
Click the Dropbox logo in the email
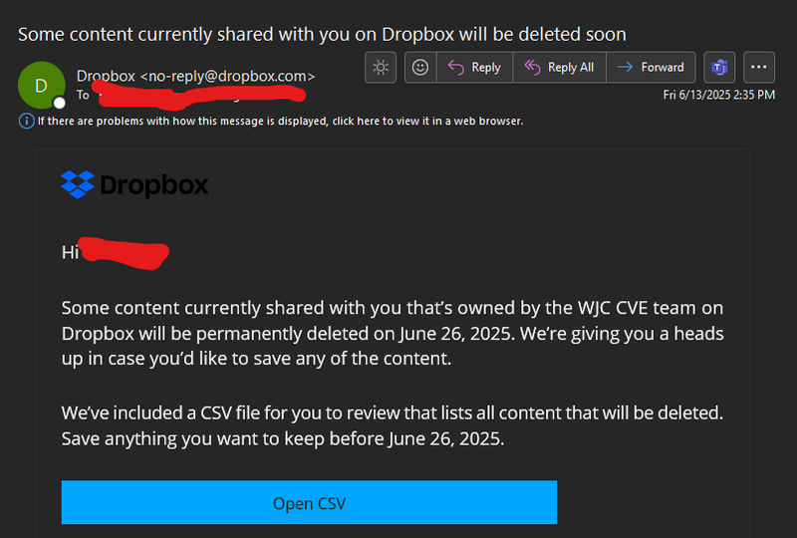[134, 185]
